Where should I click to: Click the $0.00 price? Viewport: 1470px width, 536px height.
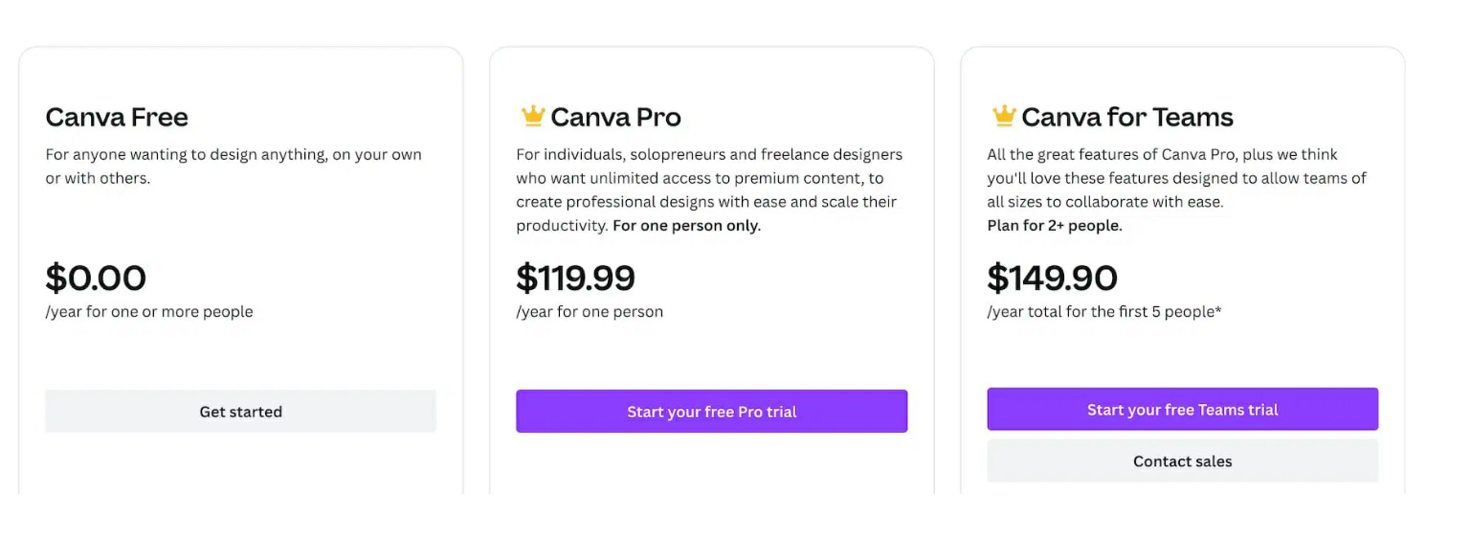[96, 279]
